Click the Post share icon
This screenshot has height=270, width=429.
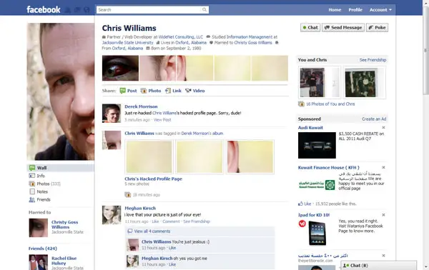123,91
